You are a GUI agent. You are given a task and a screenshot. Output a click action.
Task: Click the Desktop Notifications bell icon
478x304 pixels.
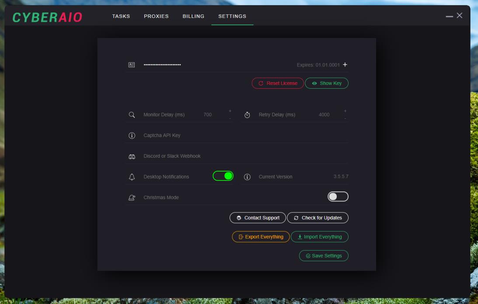[x=132, y=177]
